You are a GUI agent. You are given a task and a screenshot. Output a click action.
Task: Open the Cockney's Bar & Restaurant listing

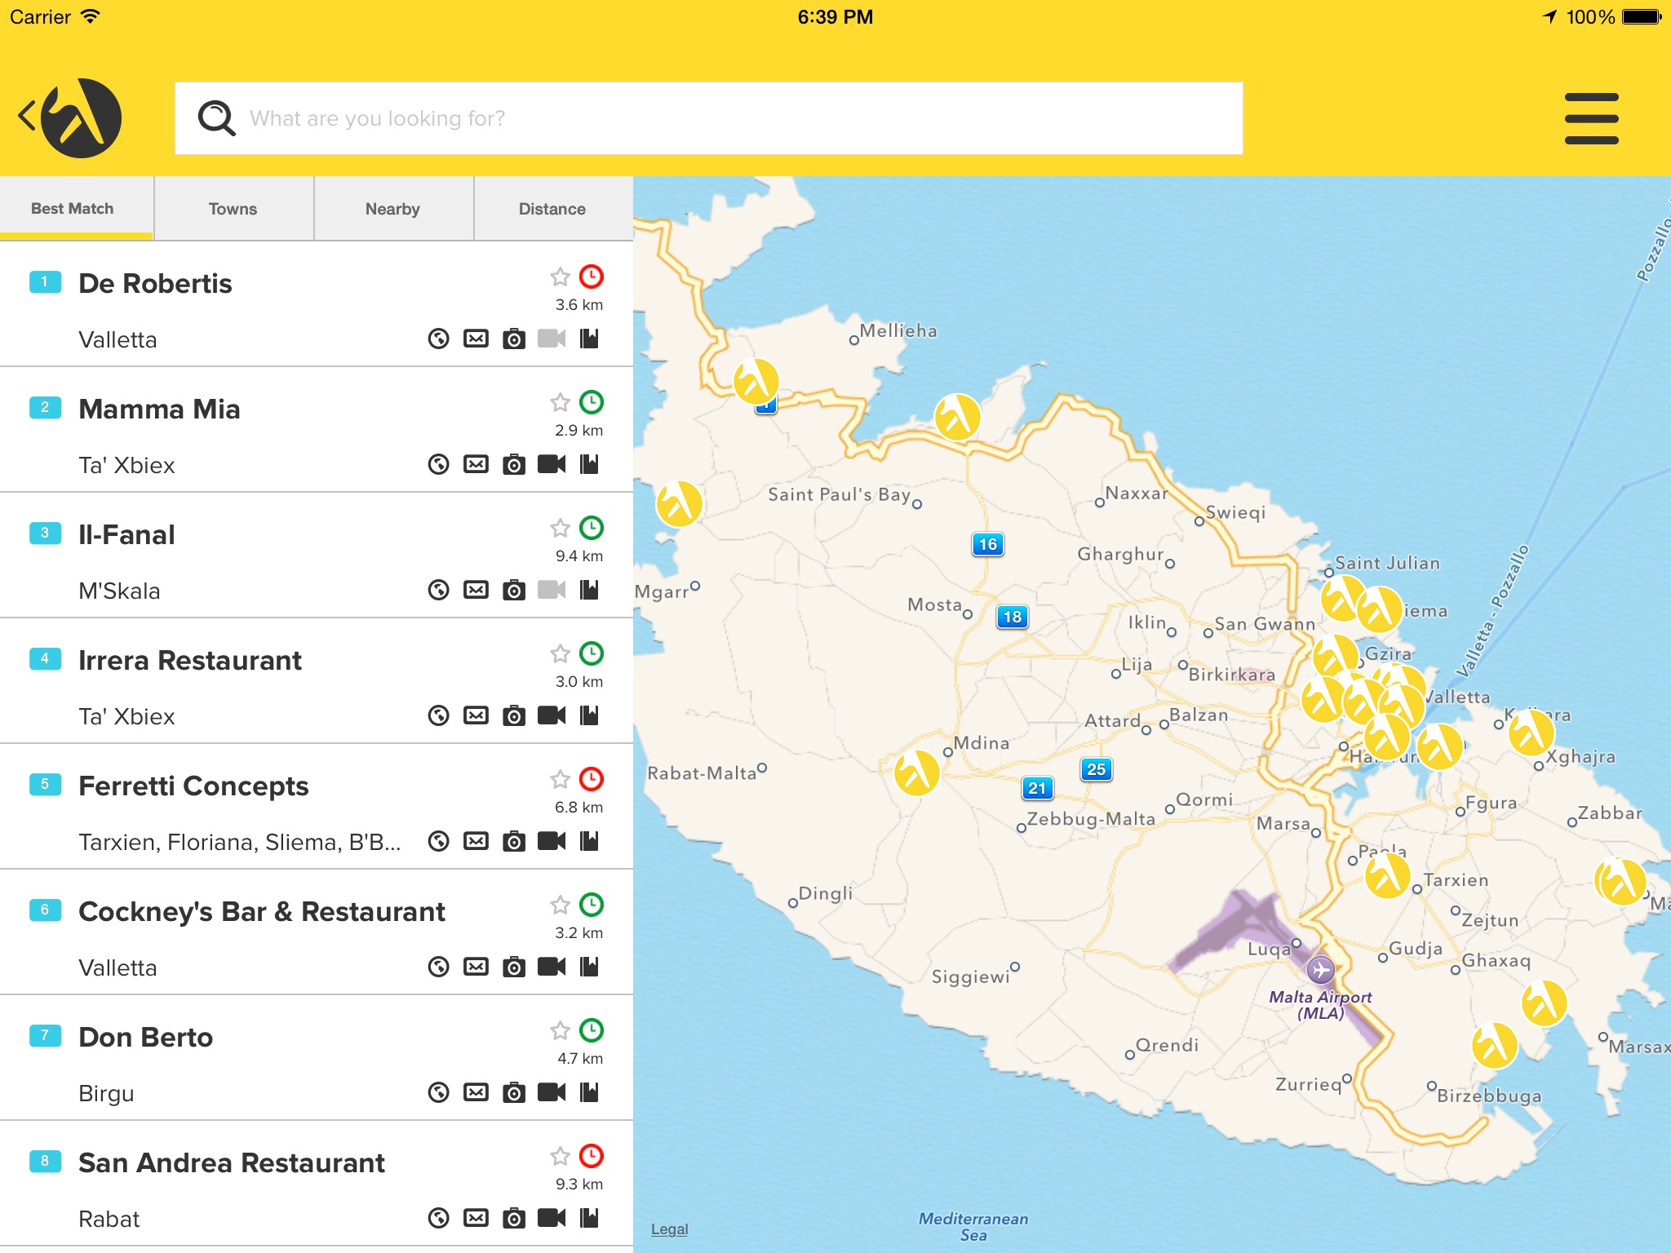click(317, 932)
